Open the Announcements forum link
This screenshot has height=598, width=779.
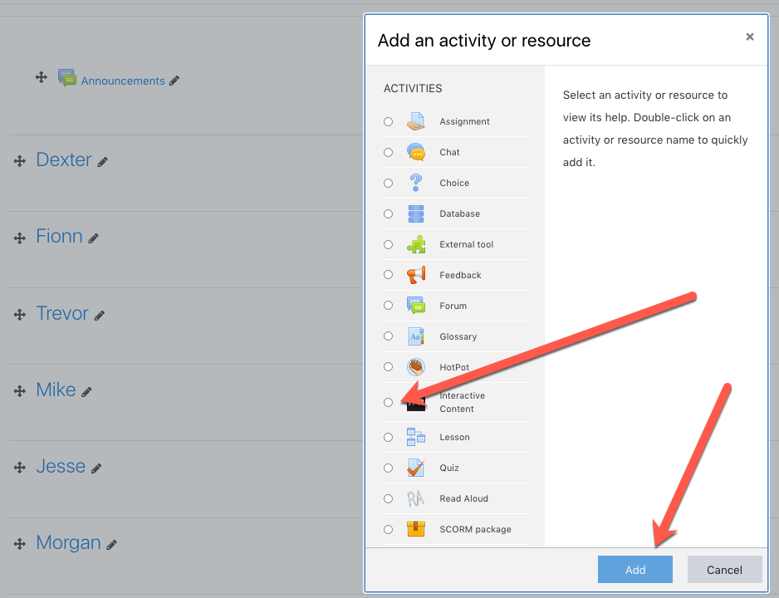tap(123, 81)
